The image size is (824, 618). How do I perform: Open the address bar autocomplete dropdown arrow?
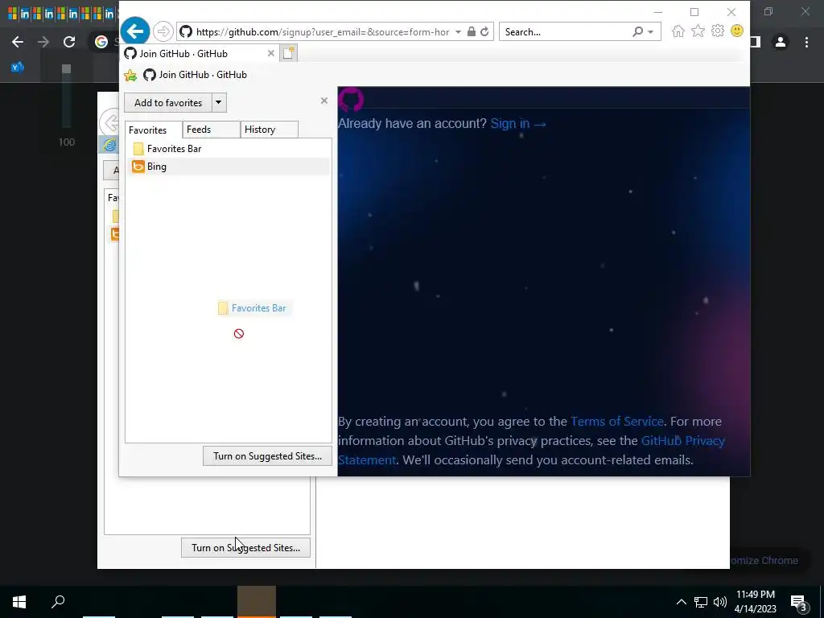458,32
